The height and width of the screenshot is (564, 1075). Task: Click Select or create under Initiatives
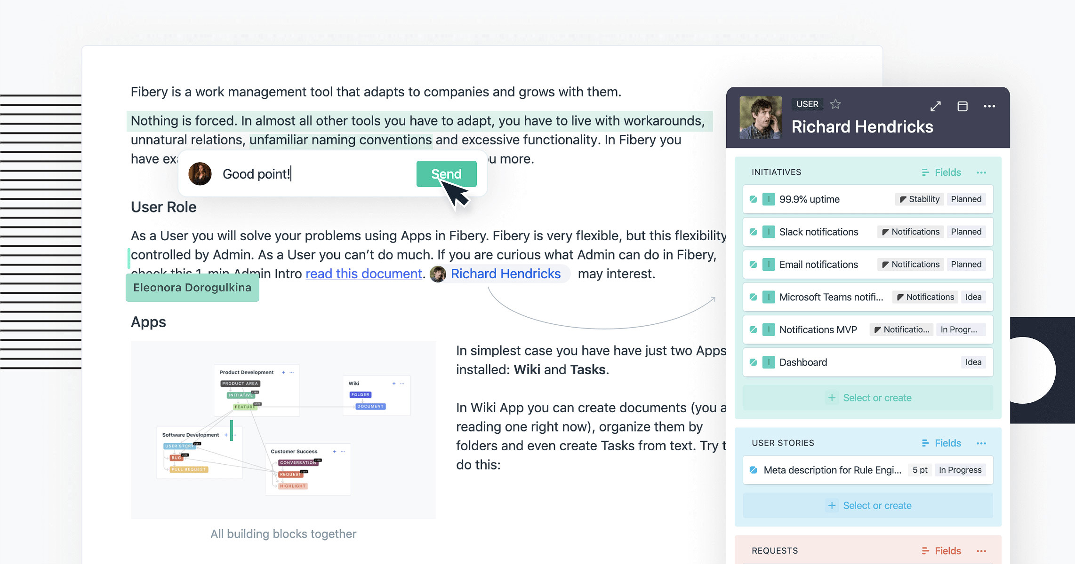[868, 398]
